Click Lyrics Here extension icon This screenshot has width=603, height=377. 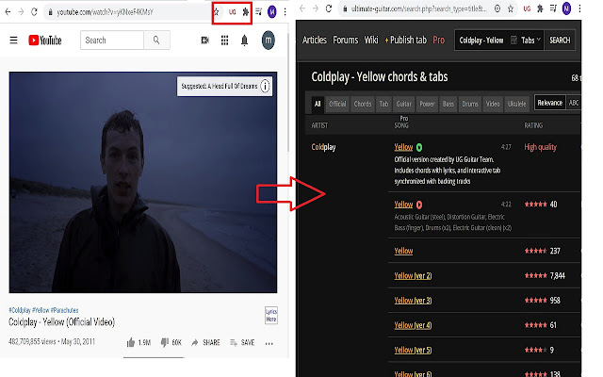[271, 316]
